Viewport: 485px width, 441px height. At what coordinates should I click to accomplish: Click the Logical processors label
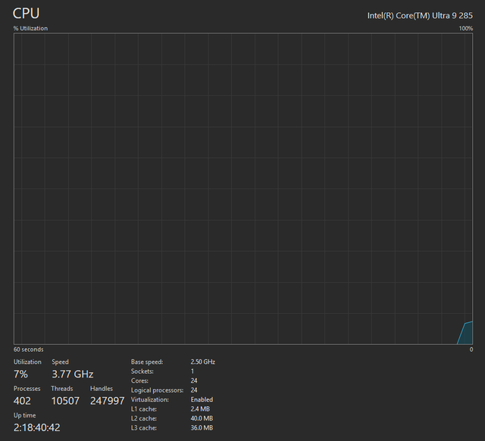157,390
